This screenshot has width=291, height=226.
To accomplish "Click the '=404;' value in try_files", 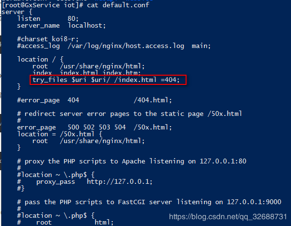I will (170, 80).
